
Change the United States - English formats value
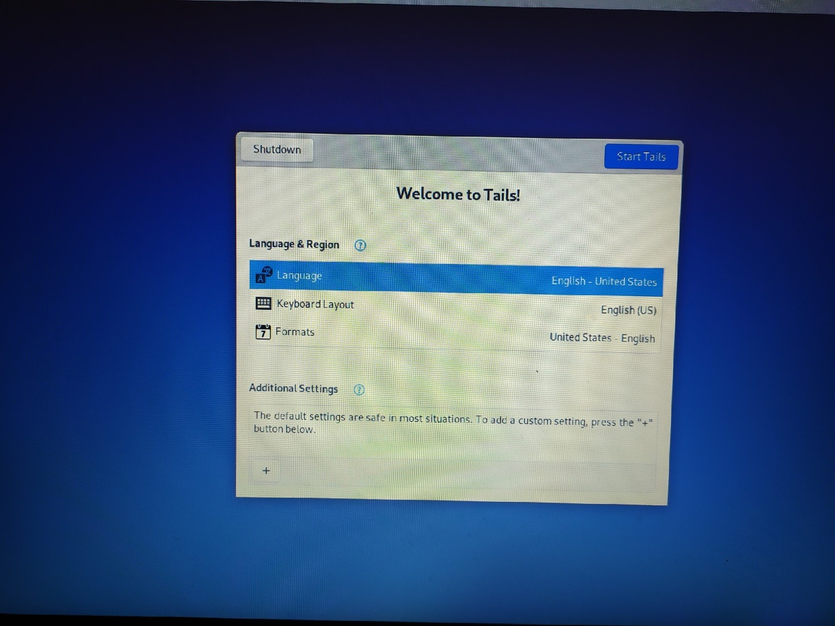[x=601, y=338]
